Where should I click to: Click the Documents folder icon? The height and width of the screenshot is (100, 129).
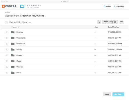click(13, 38)
